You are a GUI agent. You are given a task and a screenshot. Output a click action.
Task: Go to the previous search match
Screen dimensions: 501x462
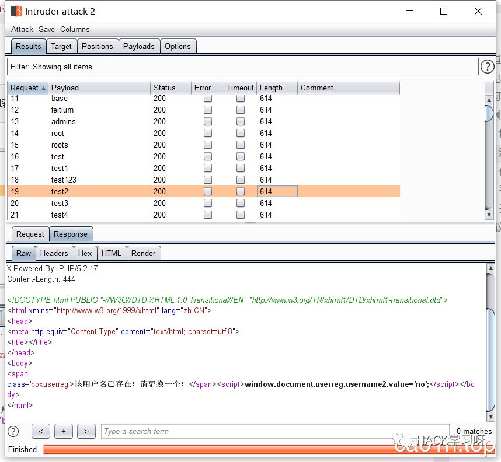click(40, 431)
